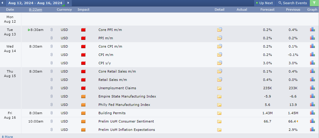Click the 1.45M previous value
This screenshot has height=138, width=319.
pyautogui.click(x=293, y=113)
